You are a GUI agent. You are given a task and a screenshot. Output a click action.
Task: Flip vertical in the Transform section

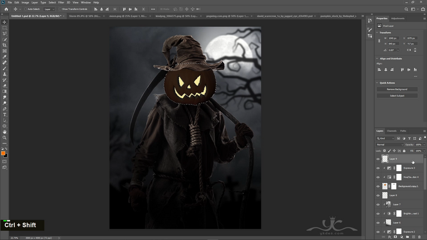(415, 50)
